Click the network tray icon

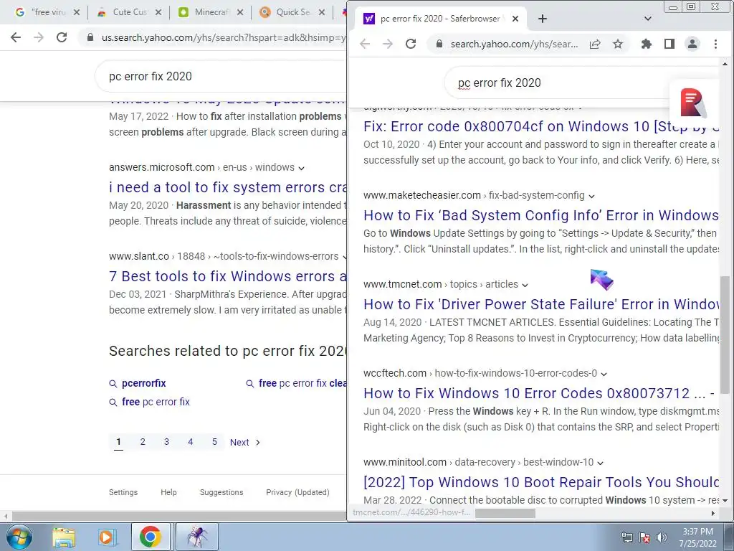[626, 537]
